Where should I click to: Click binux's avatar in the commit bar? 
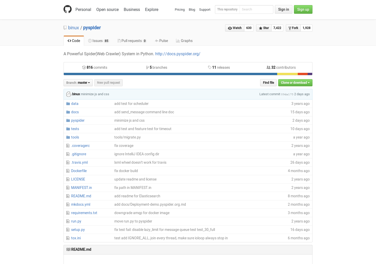(x=69, y=94)
